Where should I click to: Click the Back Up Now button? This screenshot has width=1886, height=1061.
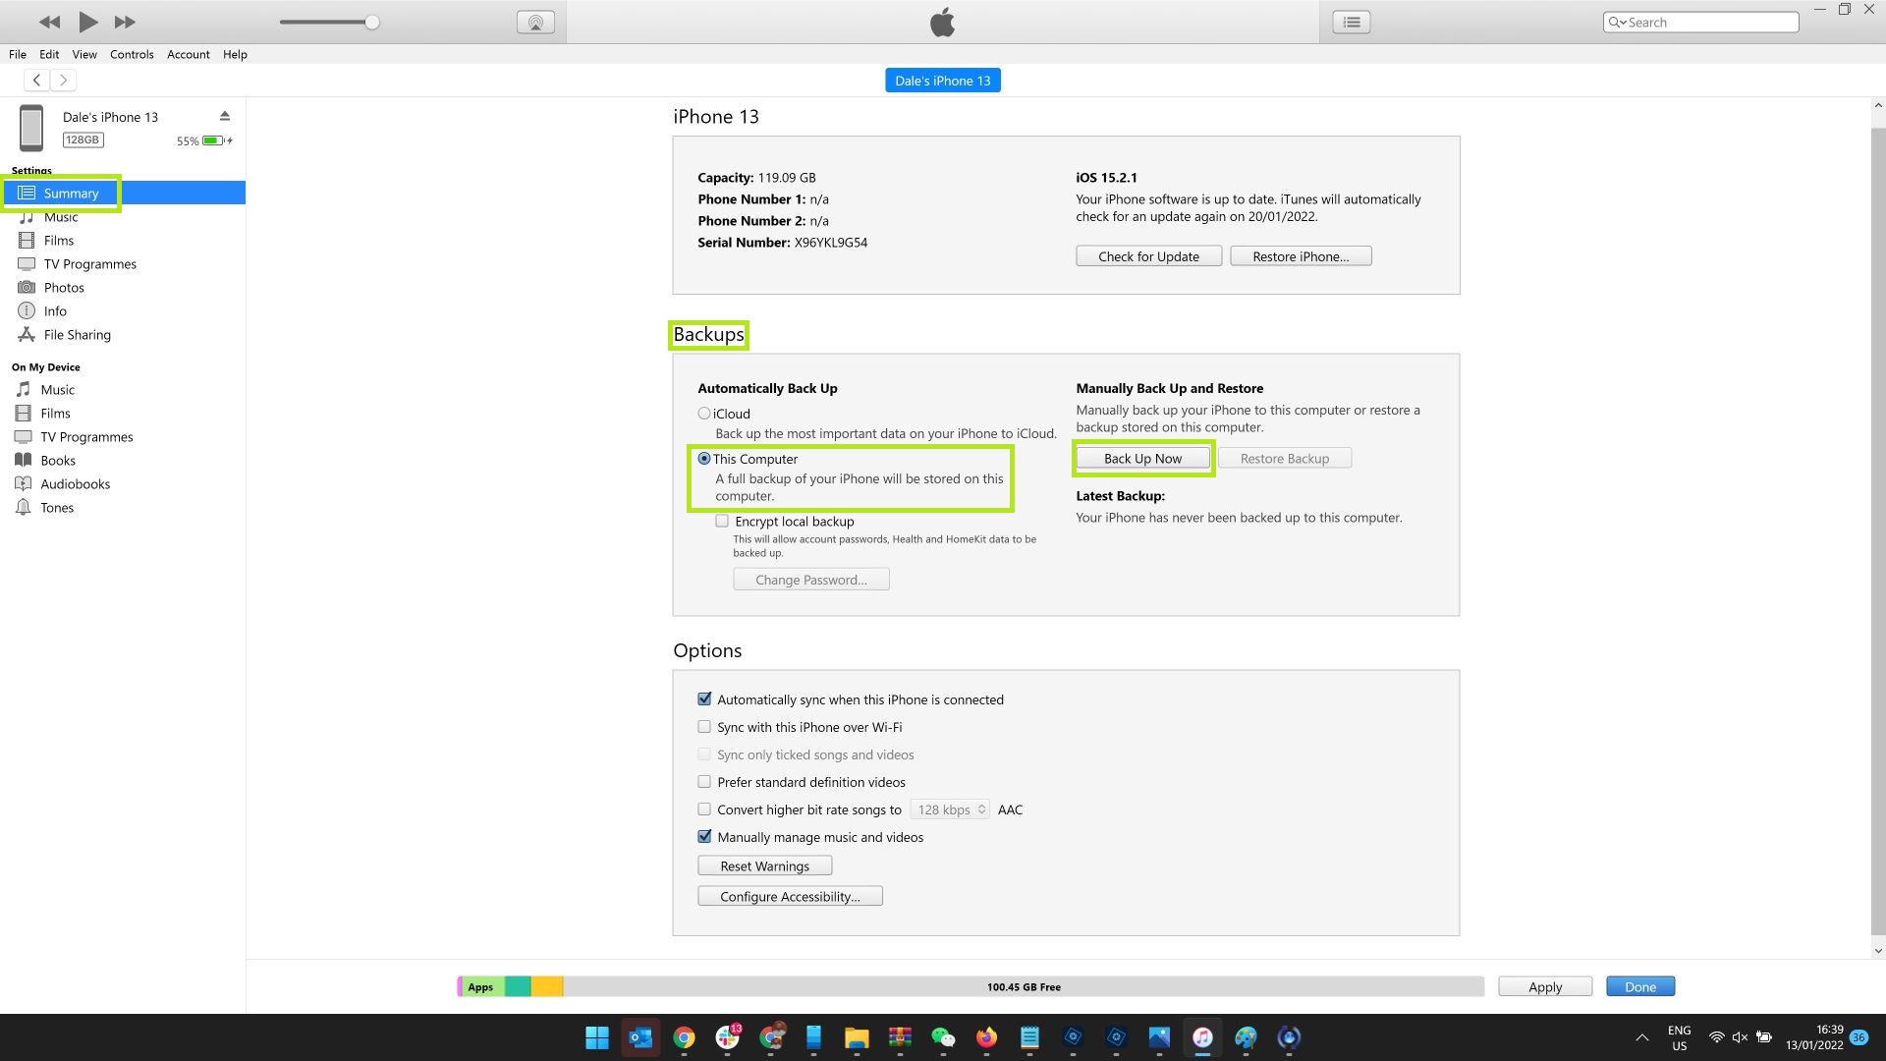click(1142, 458)
